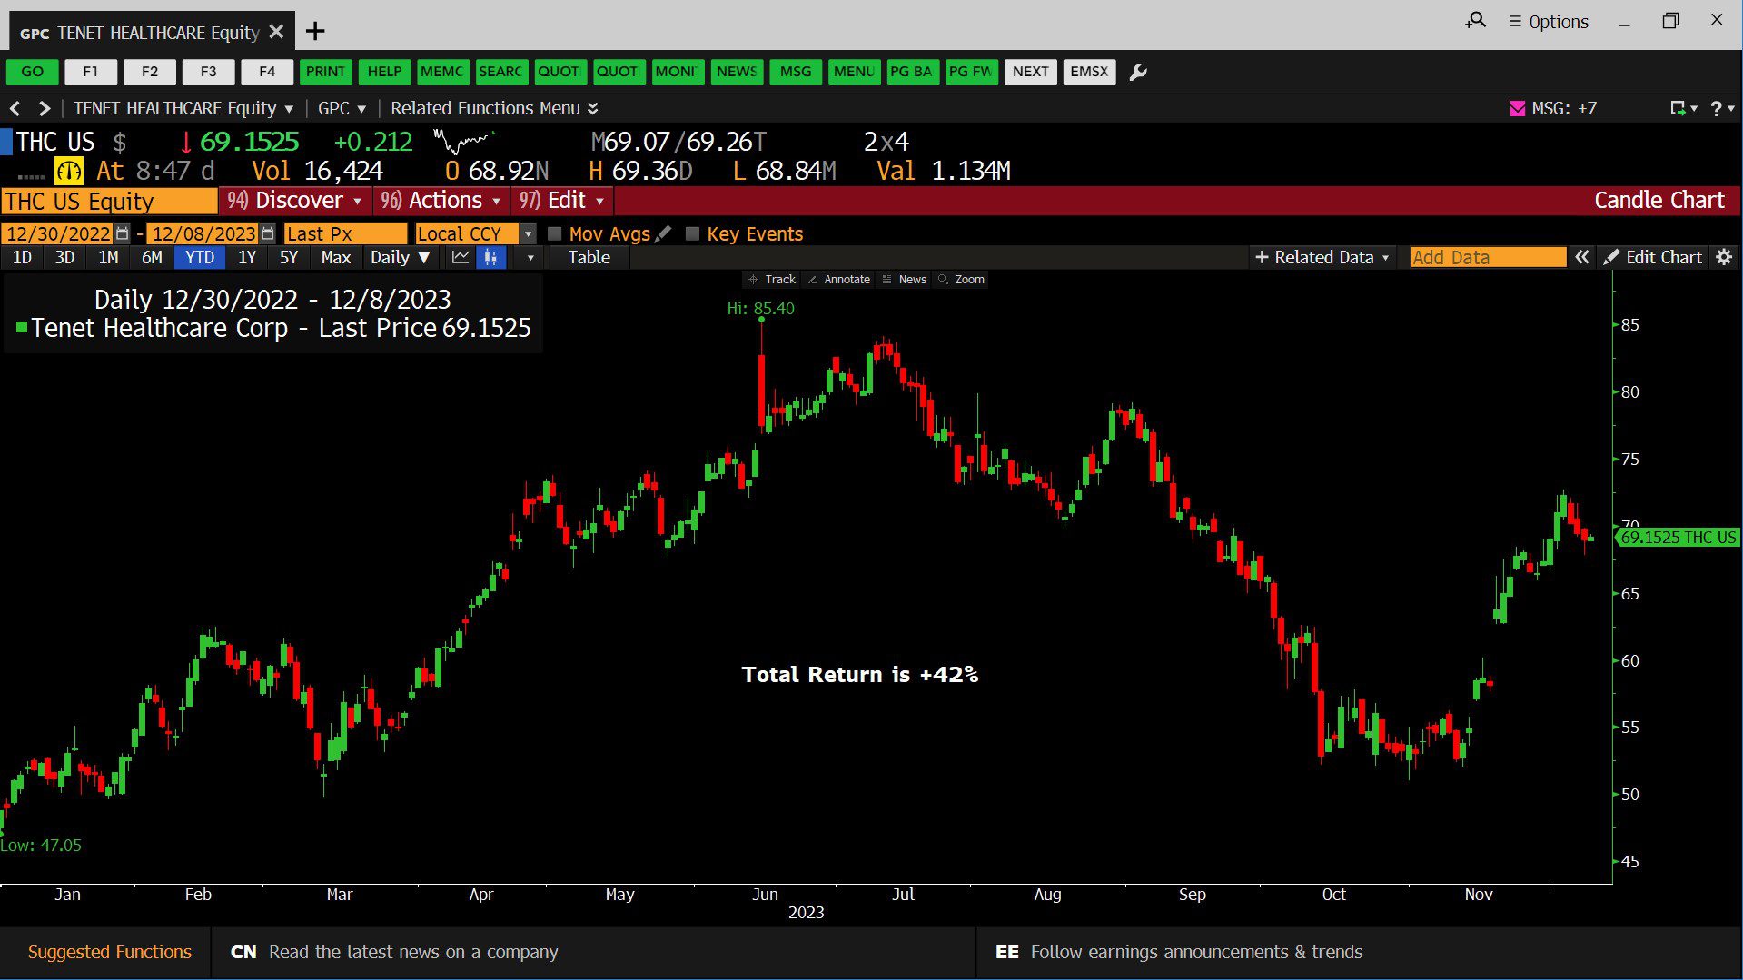Image resolution: width=1743 pixels, height=980 pixels.
Task: Click the 69.1525 THC US price label
Action: pyautogui.click(x=1679, y=537)
